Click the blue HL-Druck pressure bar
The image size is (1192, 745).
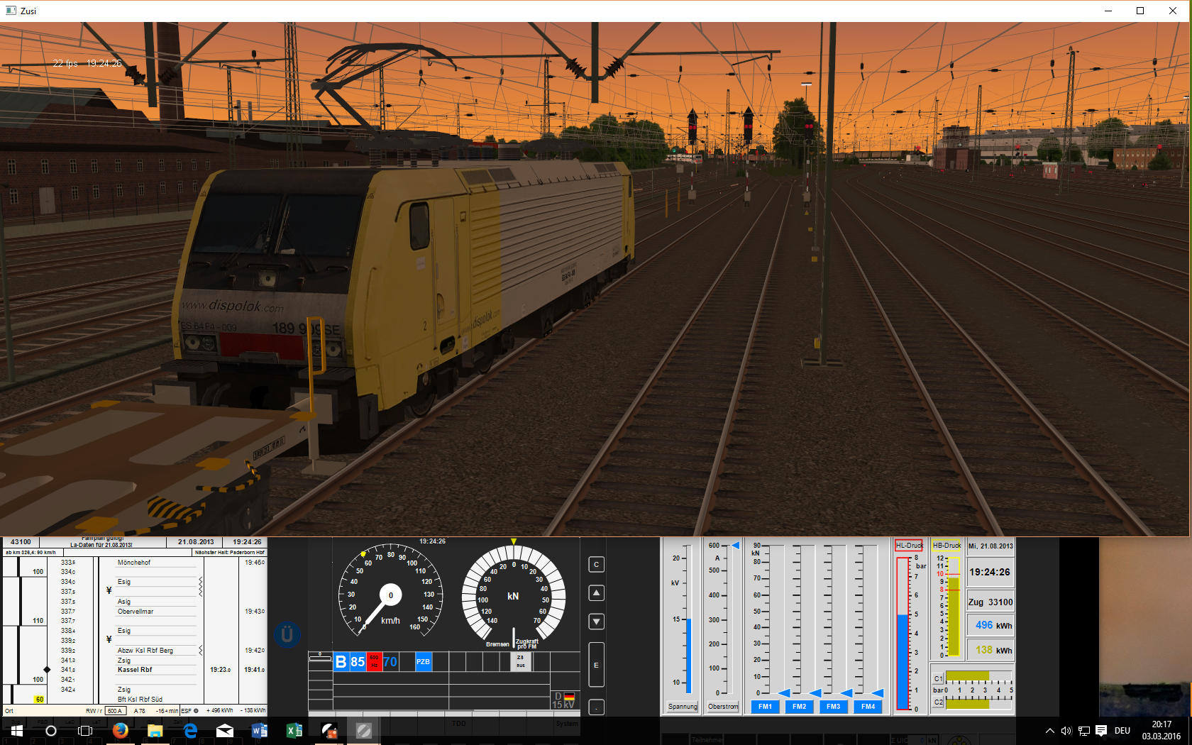[x=903, y=660]
